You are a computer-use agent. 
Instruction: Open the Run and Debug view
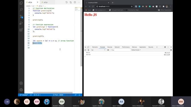[x=21, y=23]
